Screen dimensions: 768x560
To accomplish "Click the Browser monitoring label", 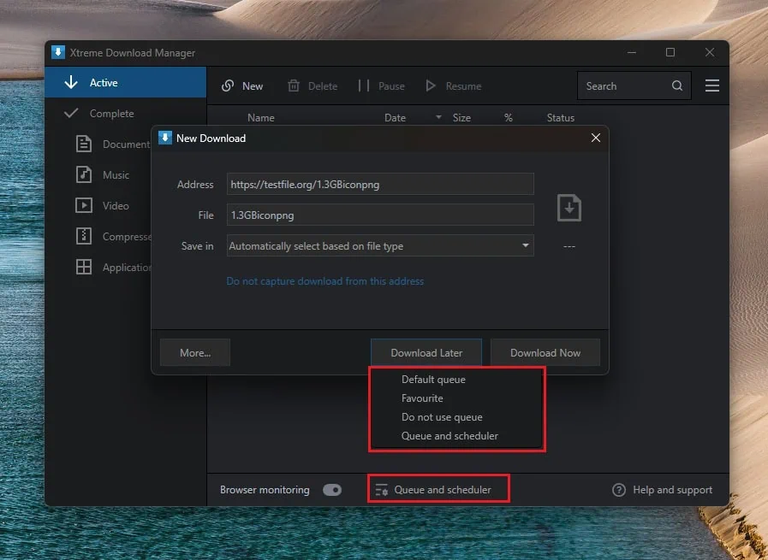I will pyautogui.click(x=265, y=490).
